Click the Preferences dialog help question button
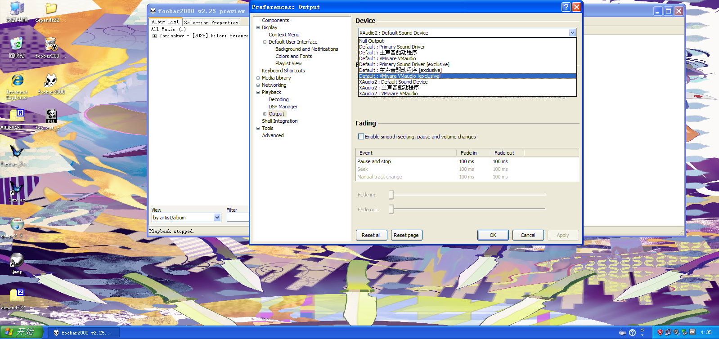Viewport: 719px width, 339px height. [x=566, y=7]
